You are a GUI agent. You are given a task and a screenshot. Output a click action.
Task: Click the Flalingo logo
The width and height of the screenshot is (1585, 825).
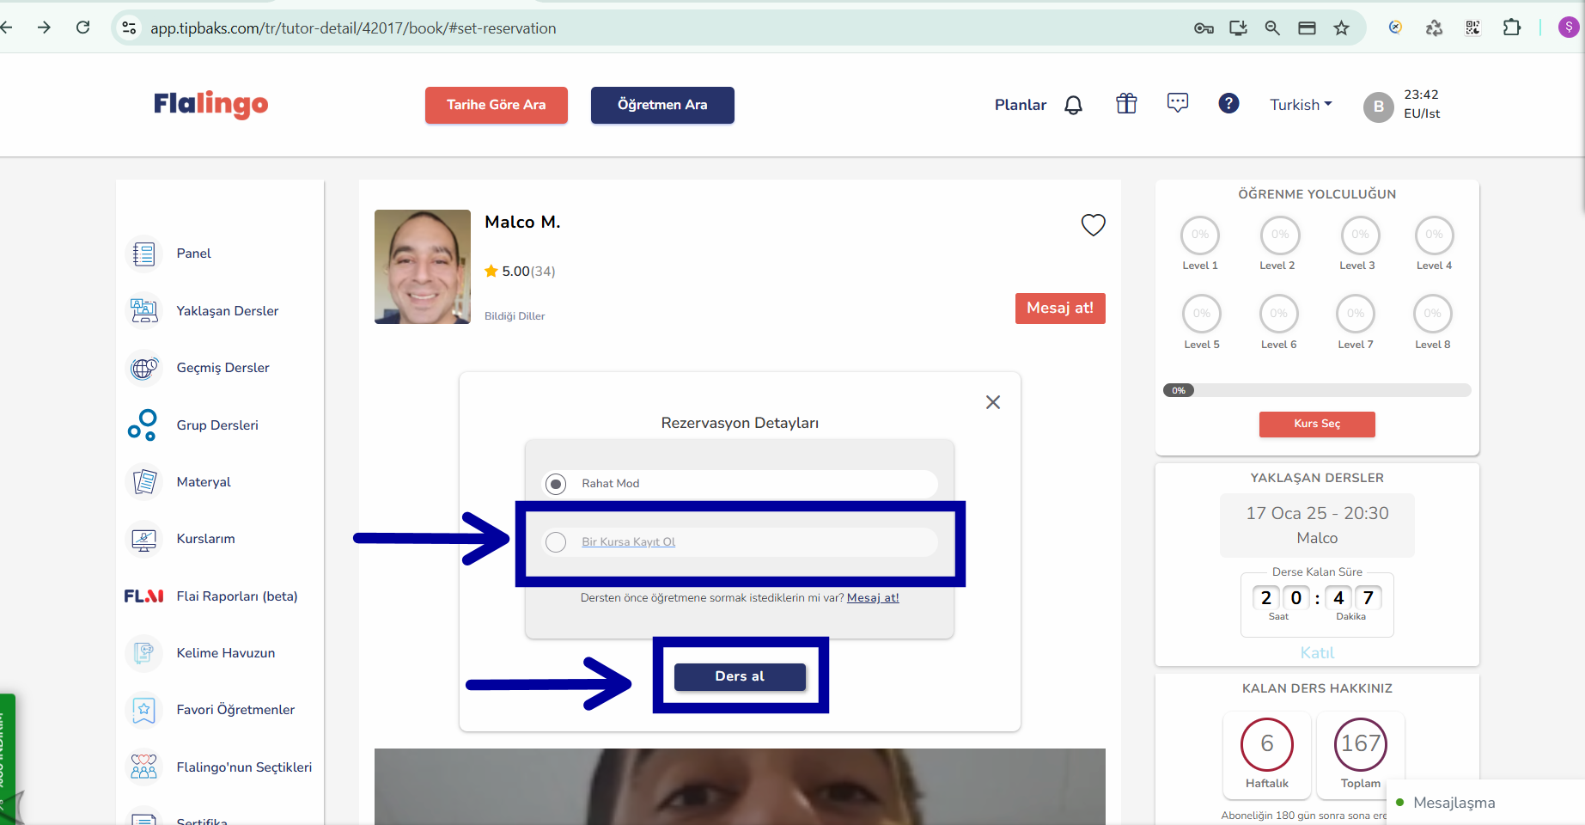pos(210,104)
